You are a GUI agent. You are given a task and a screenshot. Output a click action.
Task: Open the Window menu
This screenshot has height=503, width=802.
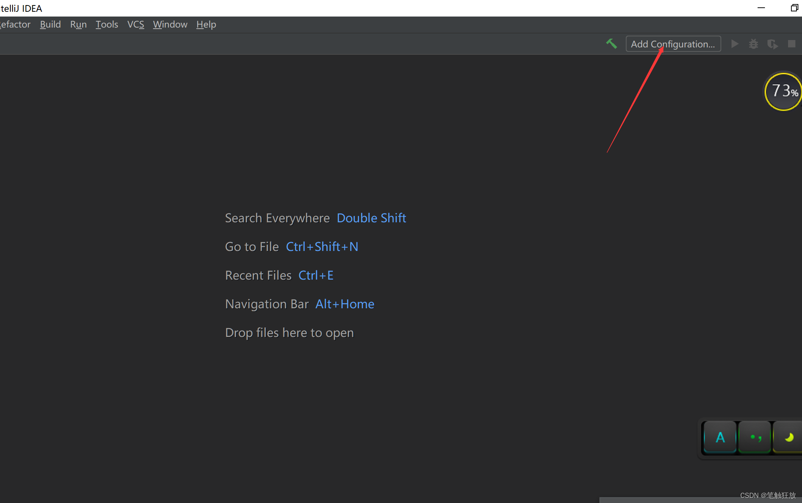click(170, 24)
